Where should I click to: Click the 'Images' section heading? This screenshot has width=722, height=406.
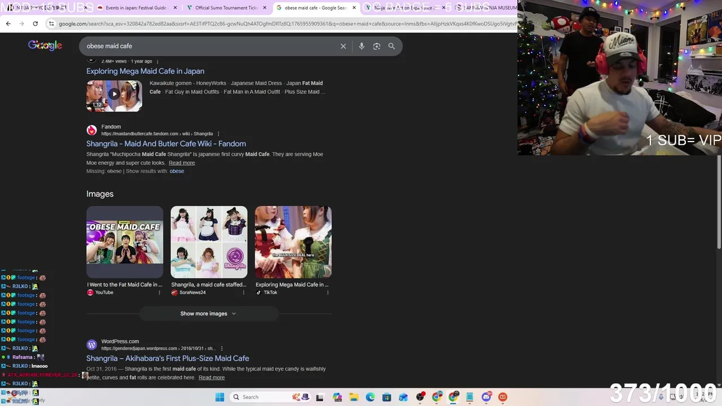click(x=100, y=194)
